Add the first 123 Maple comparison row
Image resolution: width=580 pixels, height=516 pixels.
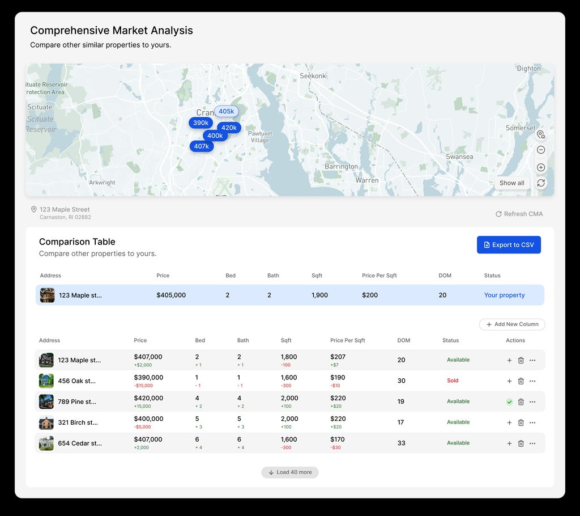pyautogui.click(x=509, y=360)
